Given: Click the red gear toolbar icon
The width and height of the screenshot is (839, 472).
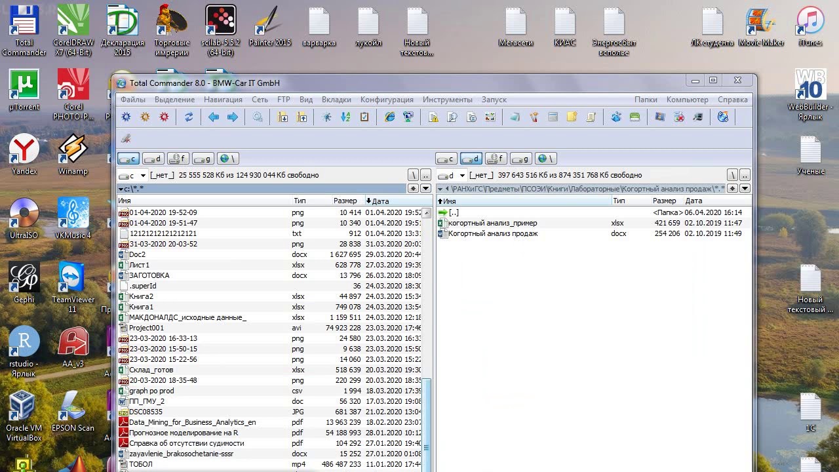Looking at the screenshot, I should pos(164,117).
